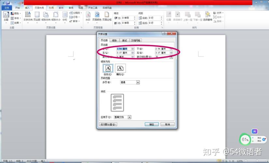Click the 下移一层 send backward icon

pos(198,15)
